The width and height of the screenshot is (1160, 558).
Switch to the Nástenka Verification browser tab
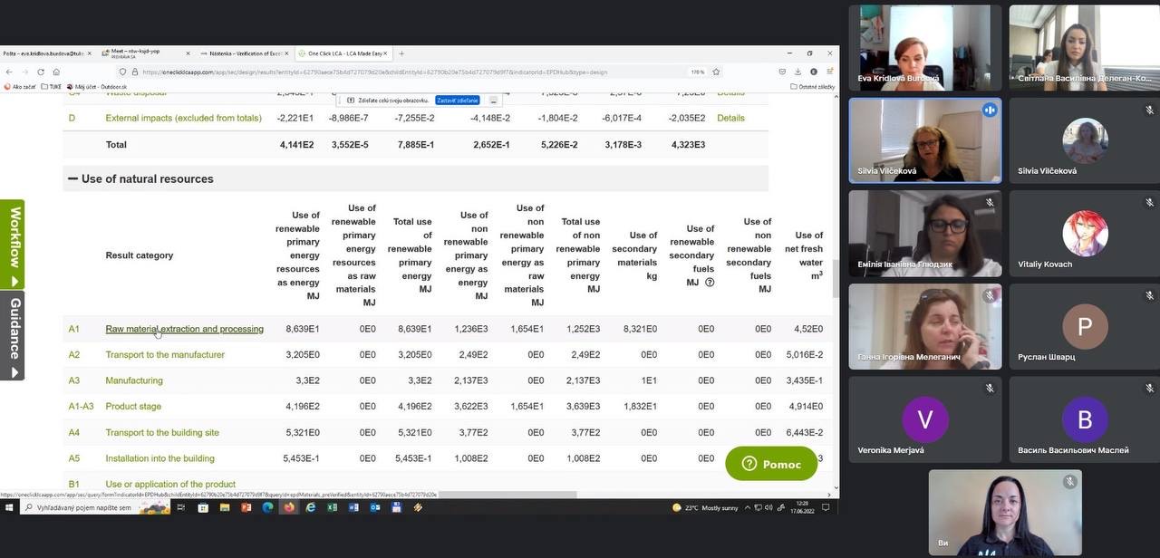point(245,53)
